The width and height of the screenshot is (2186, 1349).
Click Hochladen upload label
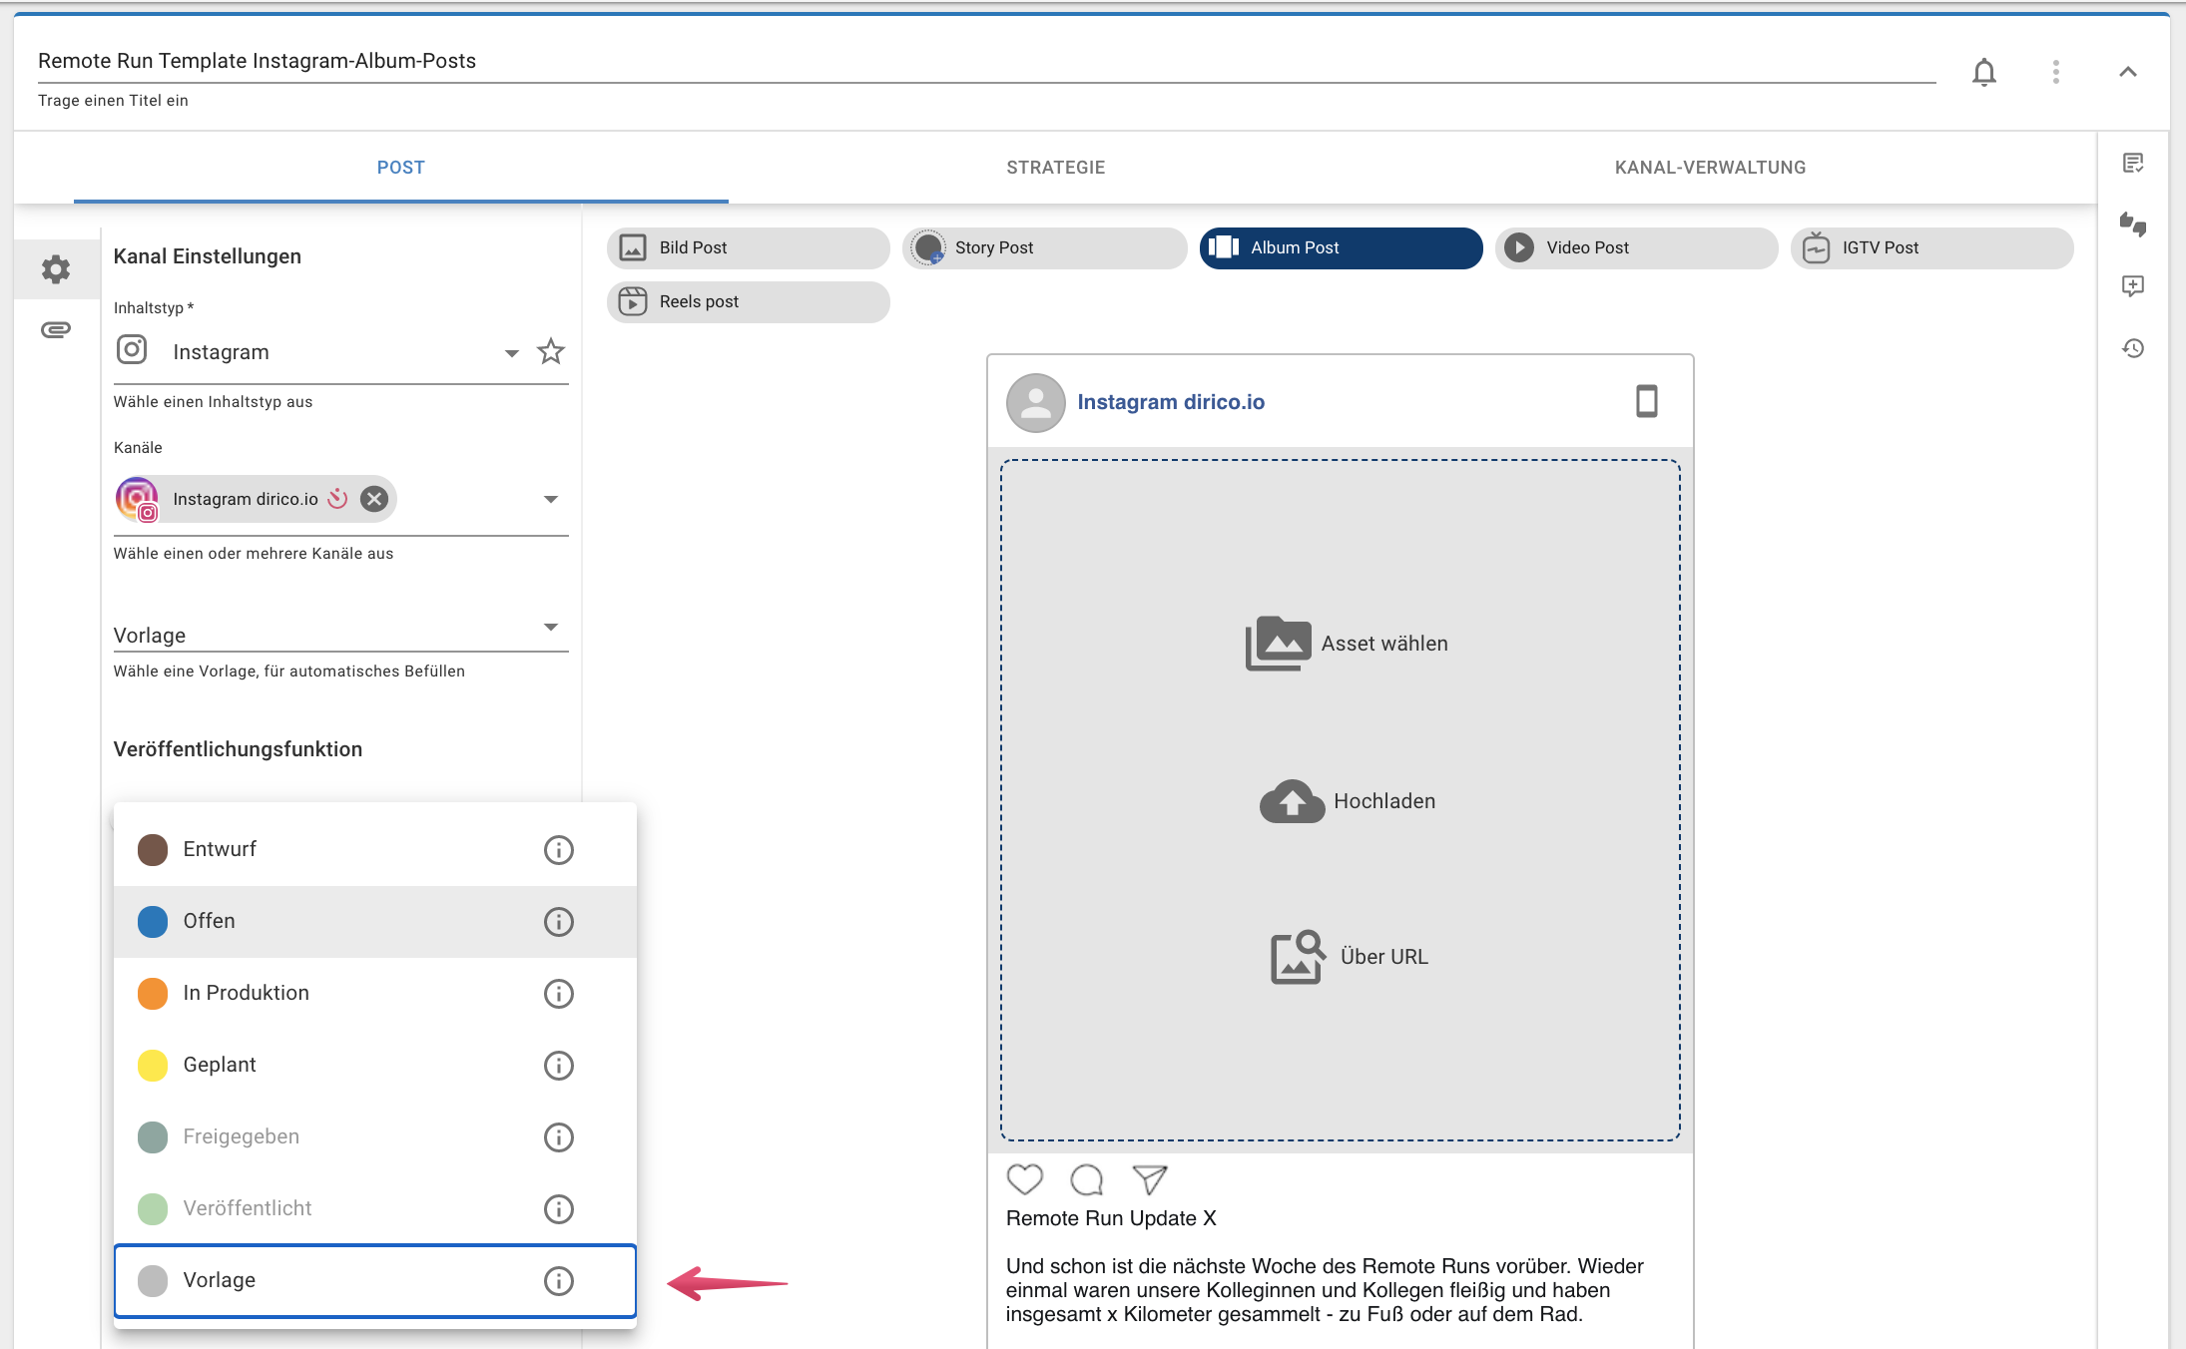coord(1384,801)
